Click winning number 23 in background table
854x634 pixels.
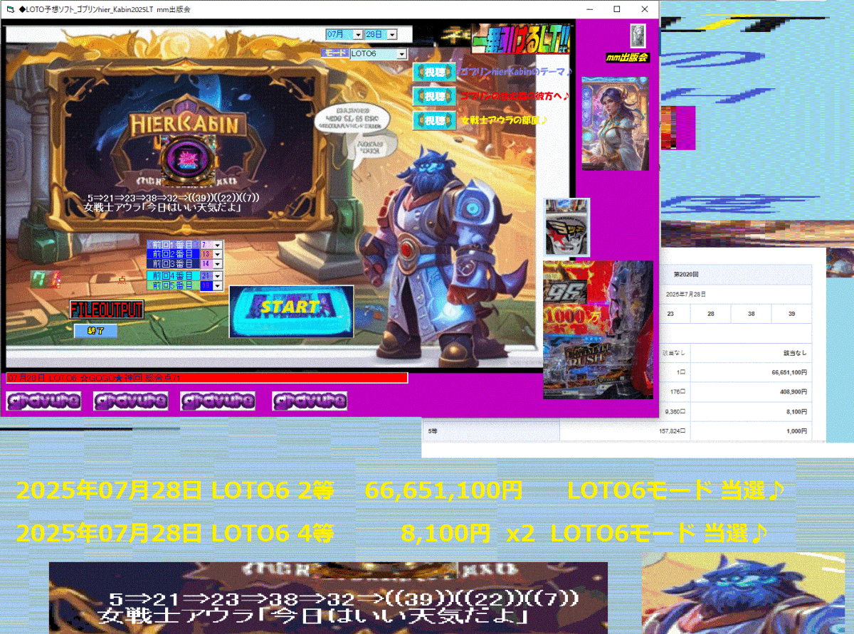[x=670, y=314]
